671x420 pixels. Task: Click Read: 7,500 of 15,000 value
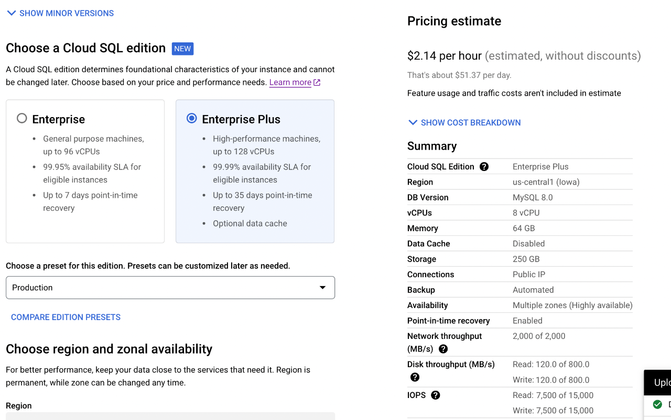pos(553,395)
